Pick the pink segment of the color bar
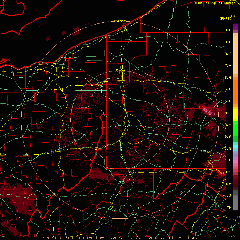 (235, 162)
